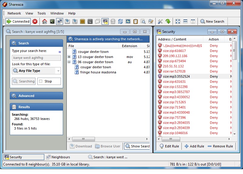Click the New Search toolbar button

point(212,21)
